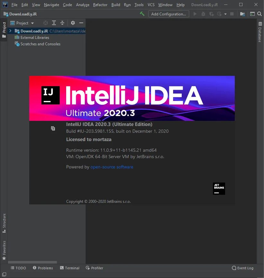
Task: Click the VM: OpenJDK 64-Bit Server line
Action: [115, 157]
